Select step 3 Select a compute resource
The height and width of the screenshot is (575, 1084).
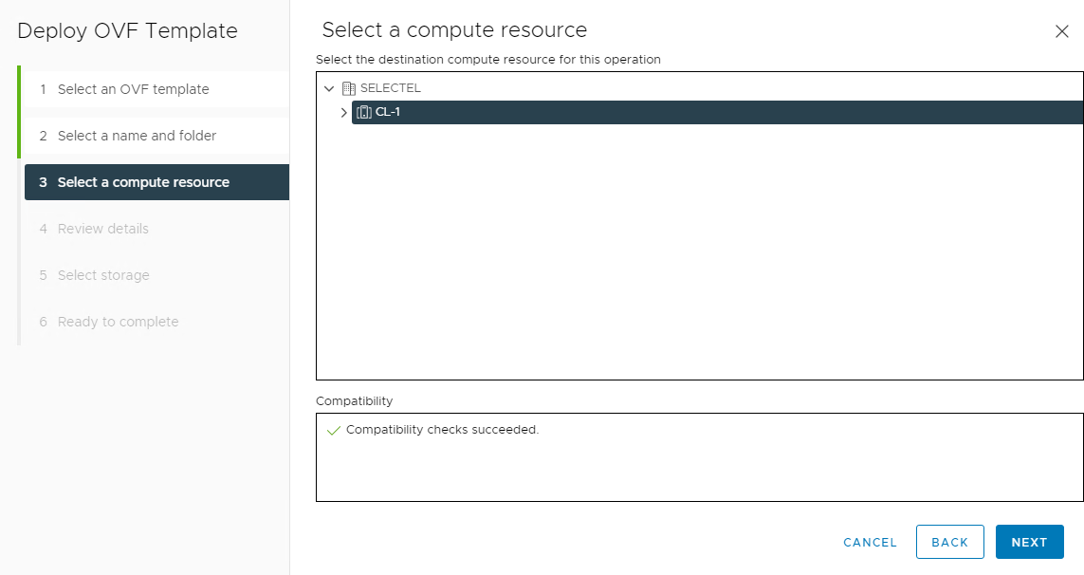tap(143, 182)
